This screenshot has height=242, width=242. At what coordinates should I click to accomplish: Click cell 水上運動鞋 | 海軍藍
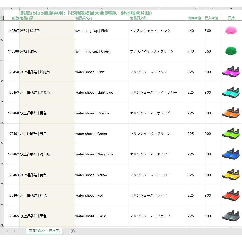[x=47, y=154]
